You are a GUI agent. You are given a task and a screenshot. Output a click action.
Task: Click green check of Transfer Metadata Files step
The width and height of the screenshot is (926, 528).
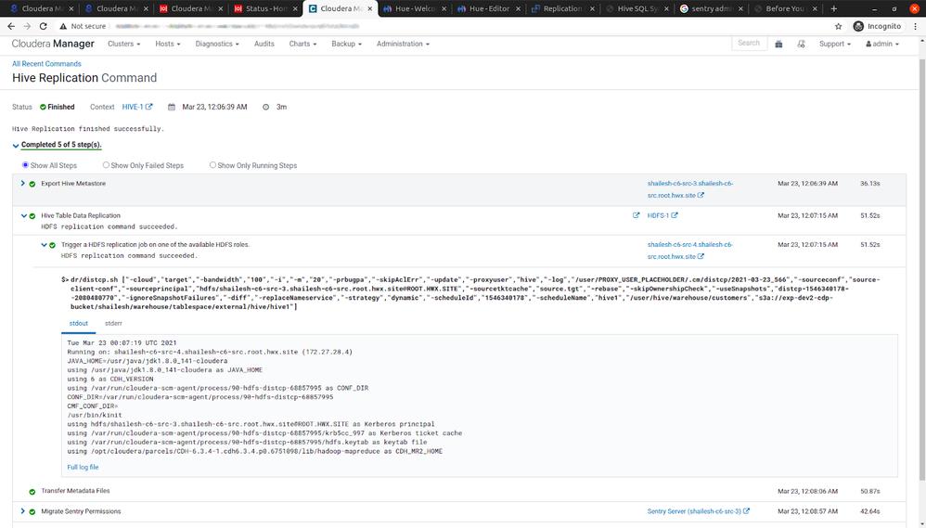pos(32,492)
